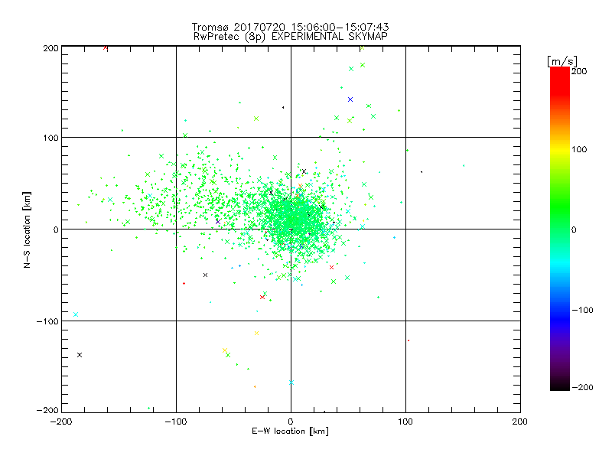
Task: Click the plot title "Tromsø 20170720 15:06:00-15:07:43"
Action: (291, 27)
